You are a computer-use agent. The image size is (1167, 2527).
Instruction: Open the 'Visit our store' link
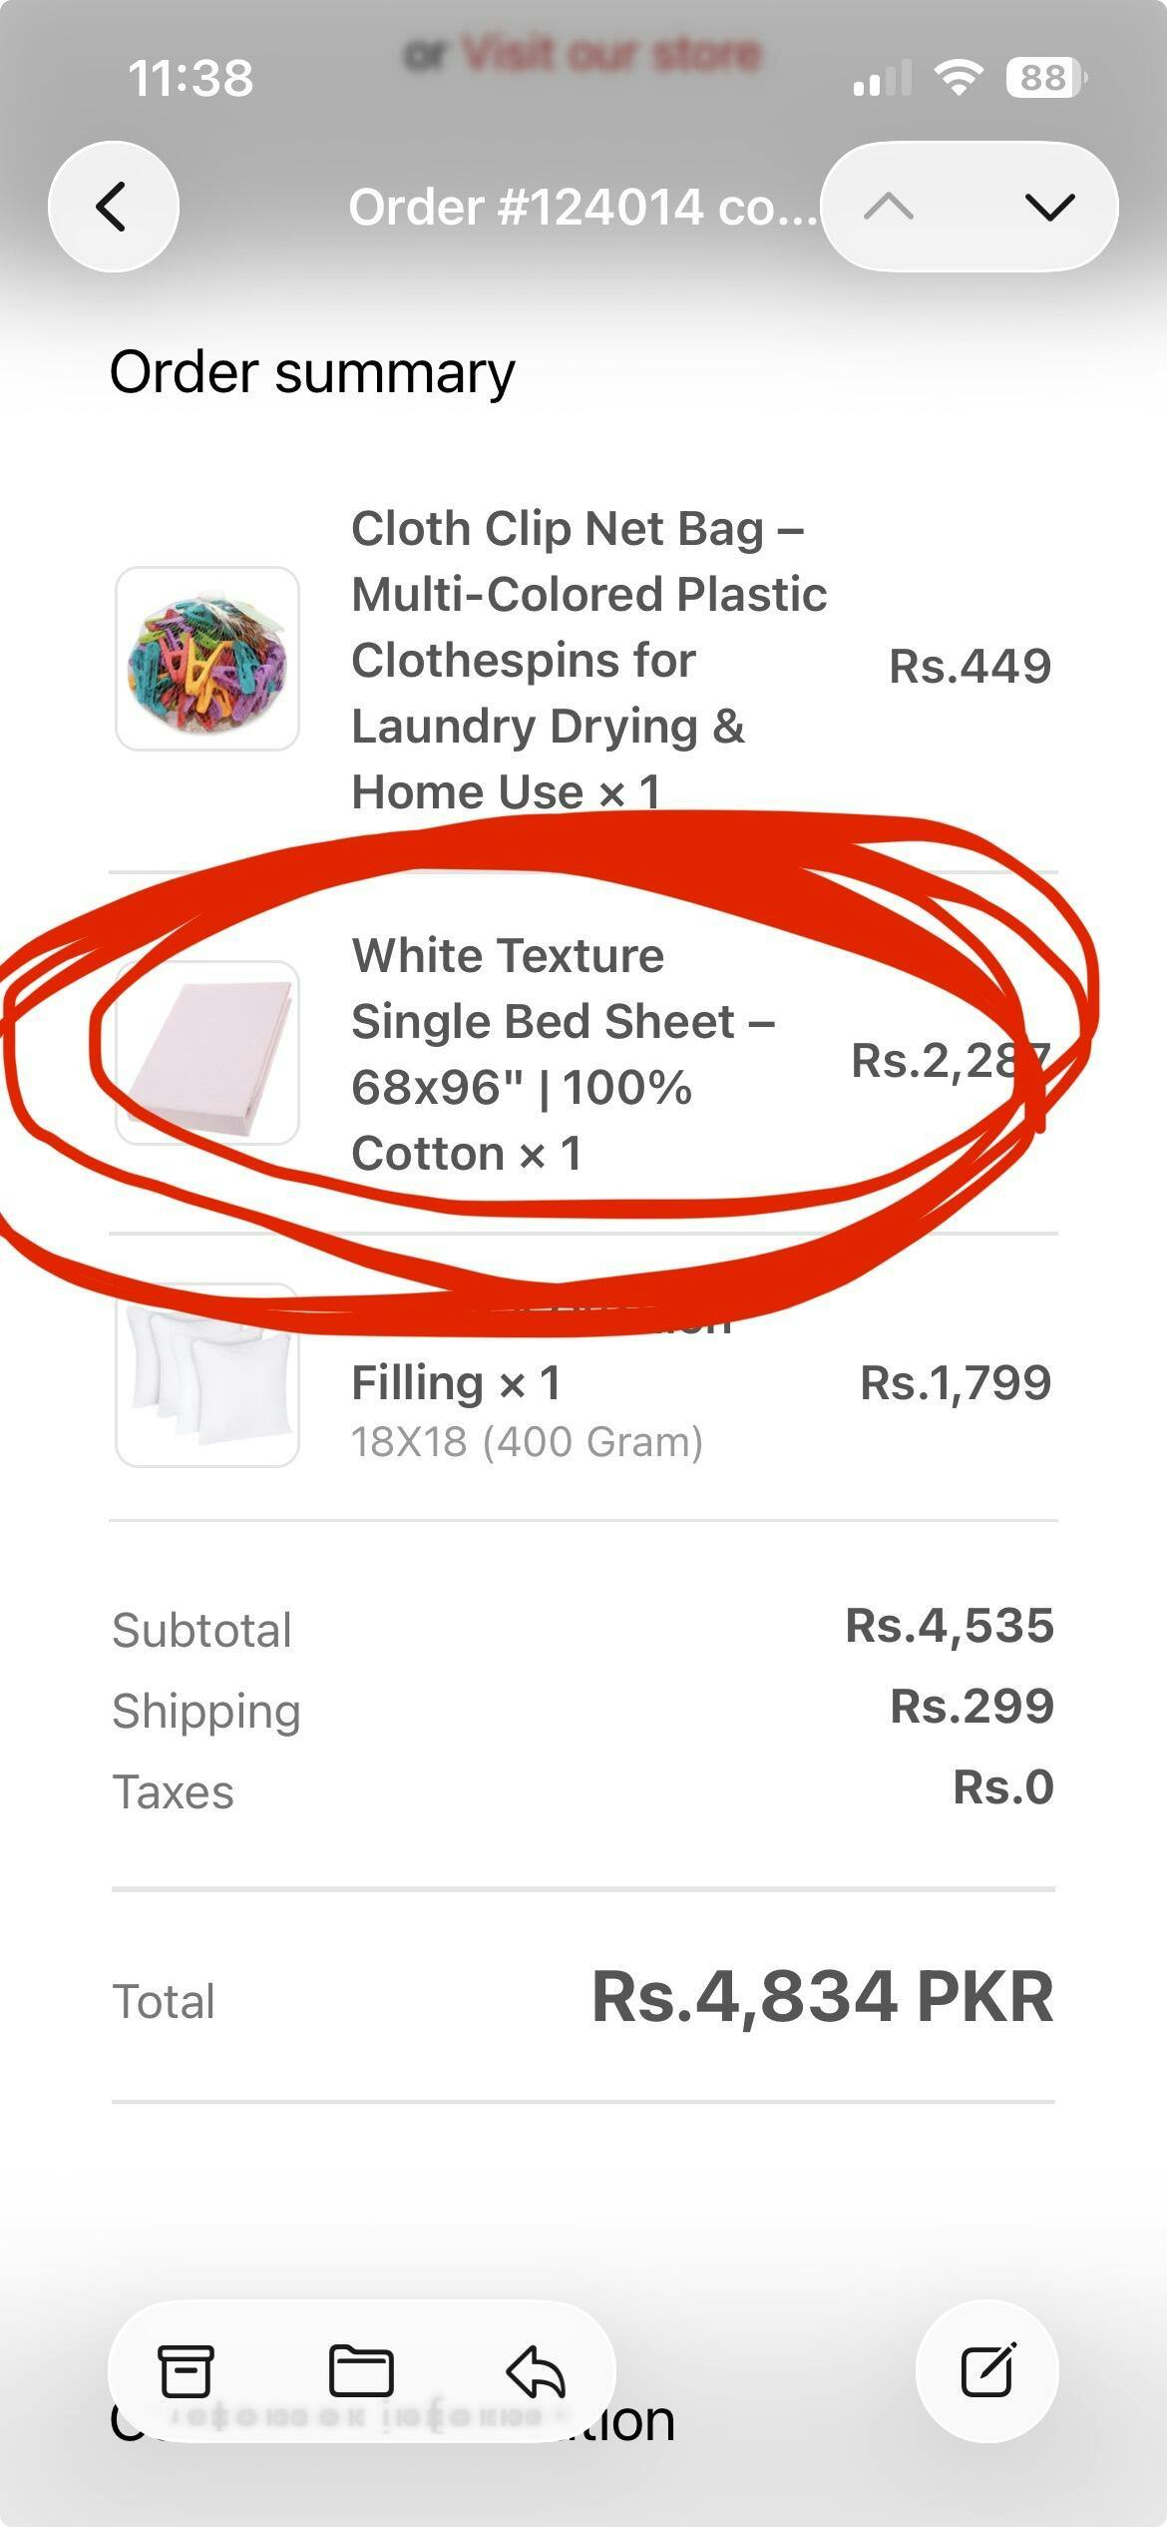pyautogui.click(x=610, y=52)
